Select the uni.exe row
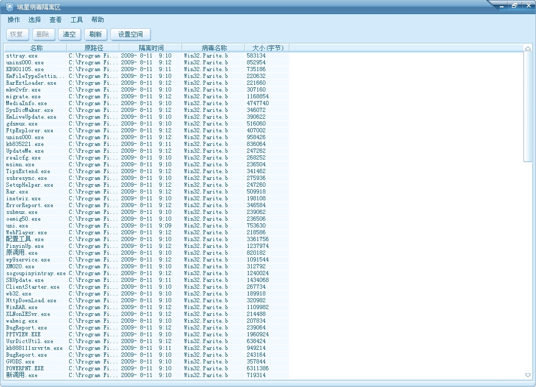This screenshot has width=536, height=387. (x=147, y=226)
